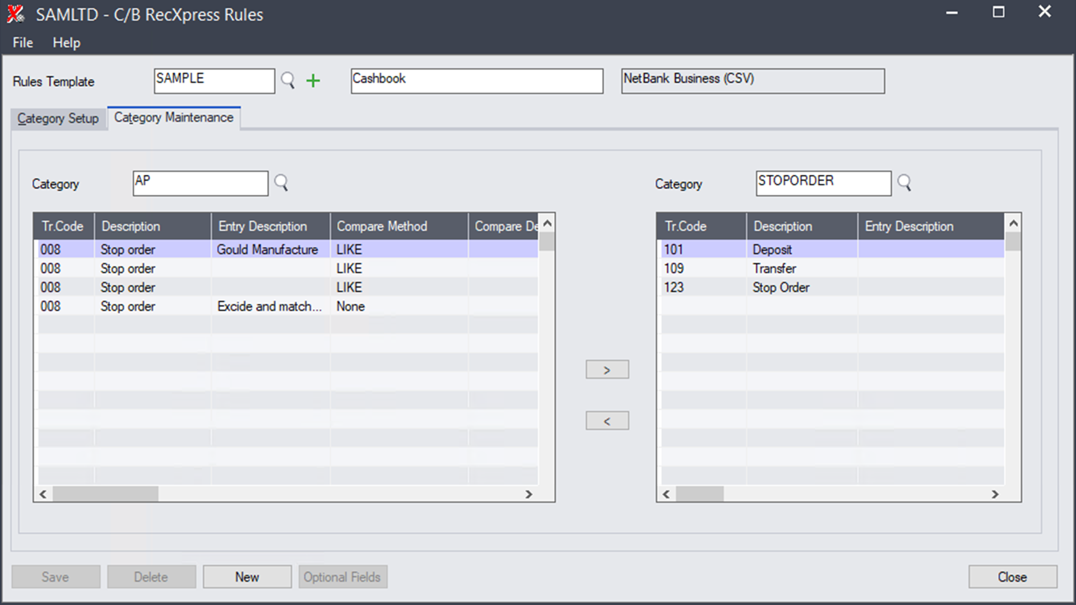This screenshot has width=1076, height=605.
Task: Click the New button
Action: pyautogui.click(x=247, y=577)
